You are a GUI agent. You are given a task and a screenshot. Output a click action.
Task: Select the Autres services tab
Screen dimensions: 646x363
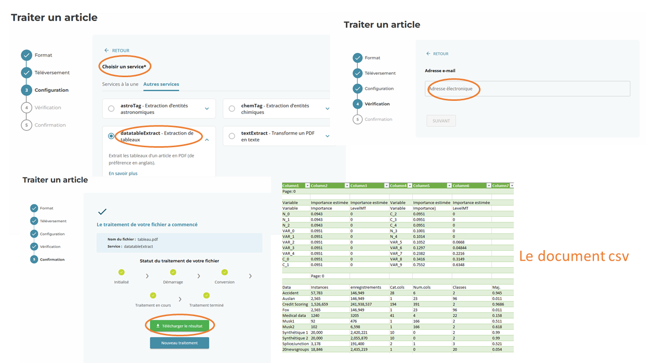[x=161, y=84]
